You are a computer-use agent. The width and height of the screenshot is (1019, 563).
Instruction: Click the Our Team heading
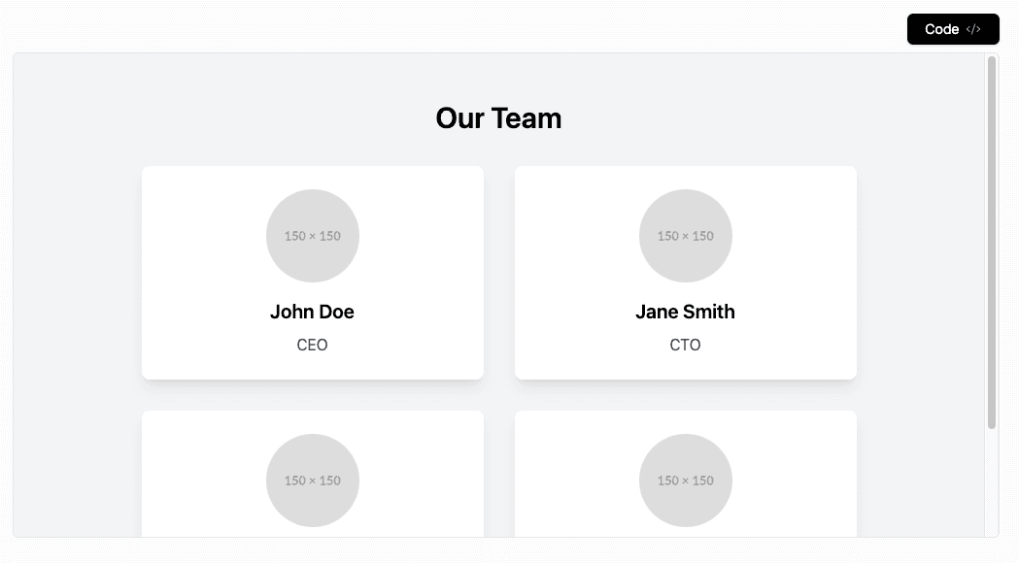coord(498,118)
